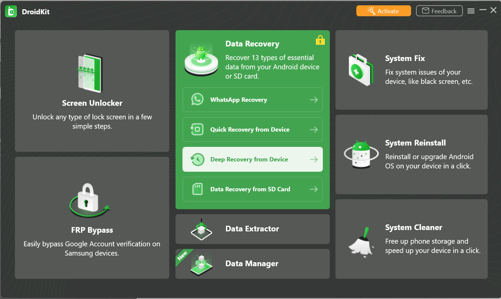Select Quick Recovery from Device
The image size is (501, 299).
[252, 130]
